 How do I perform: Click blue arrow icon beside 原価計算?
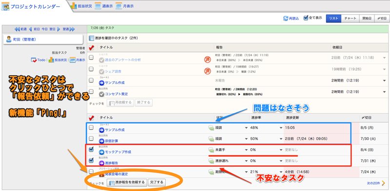[101, 141]
